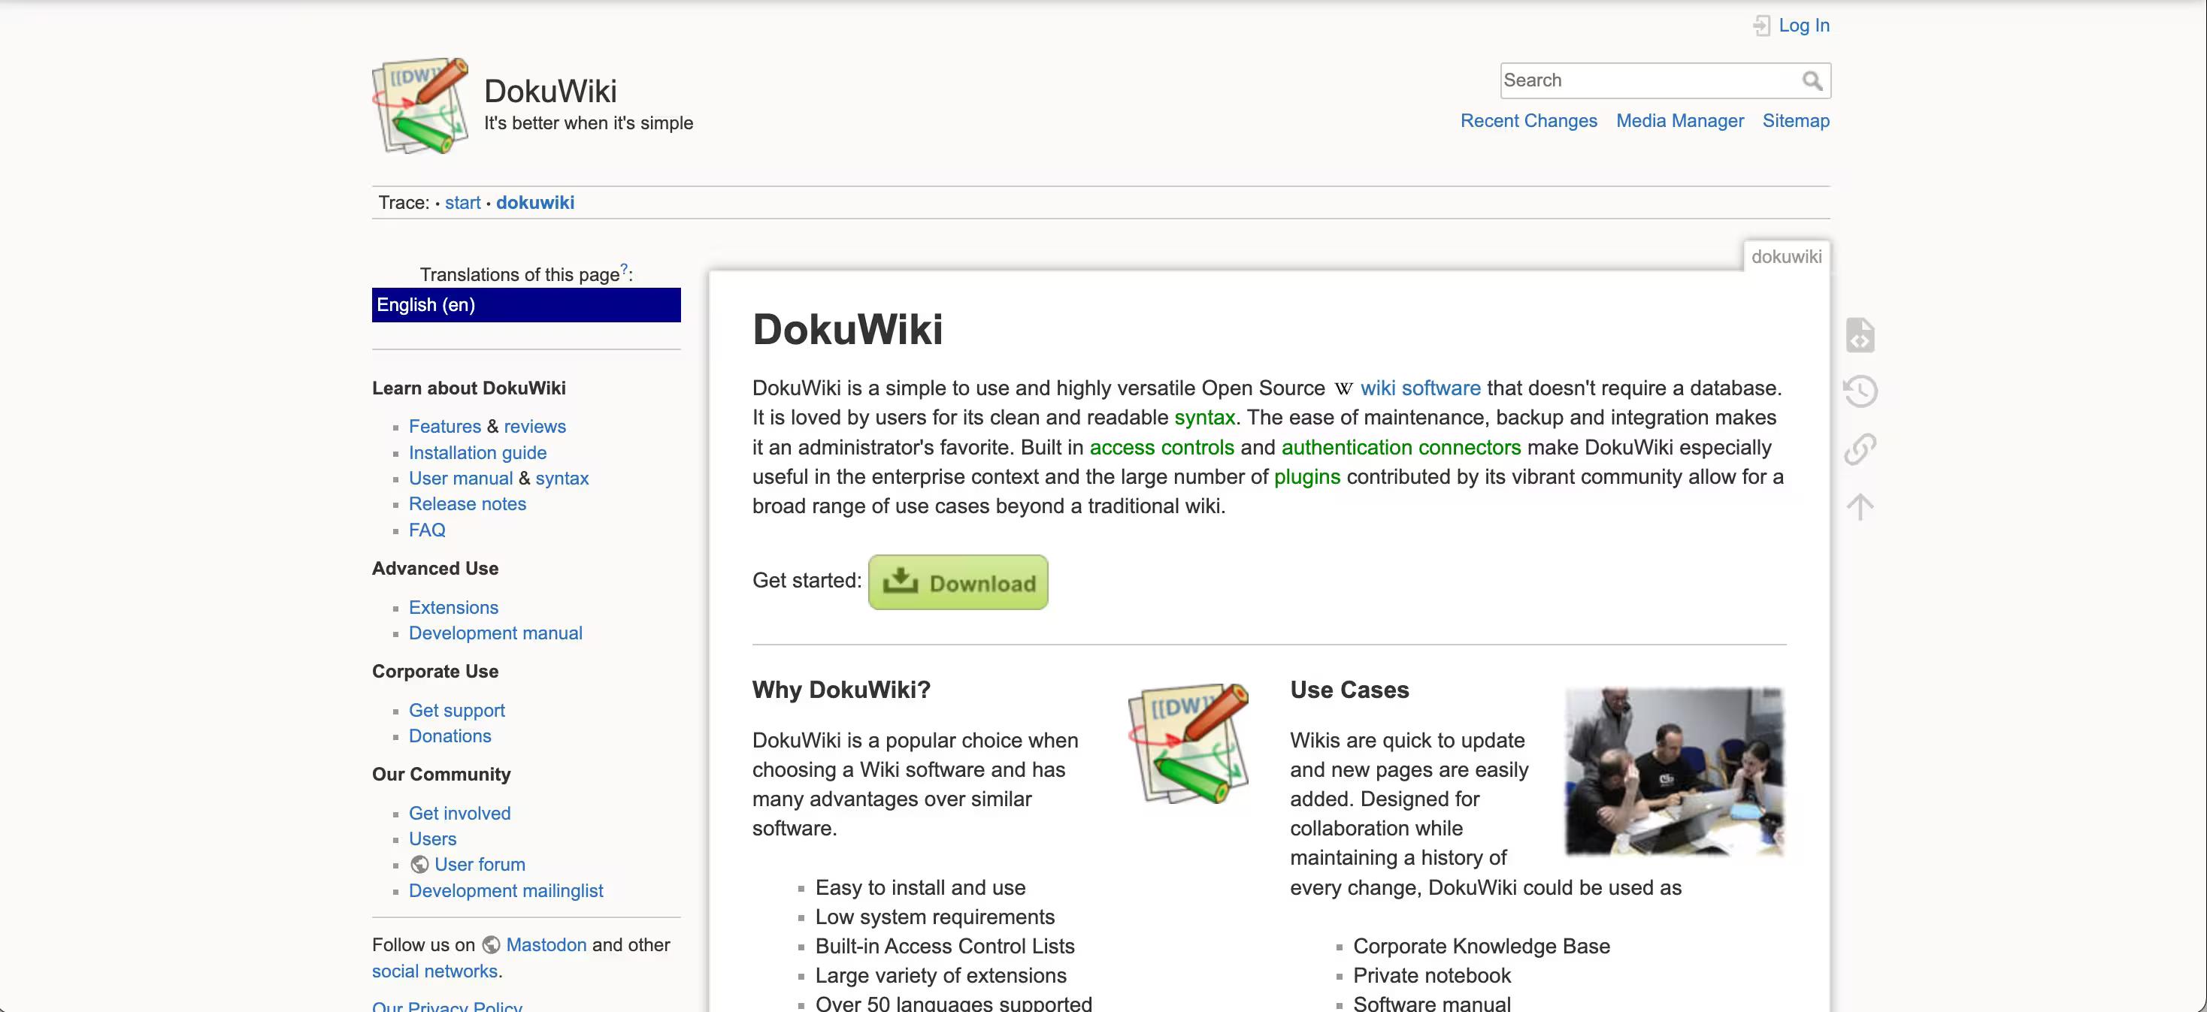
Task: Click the DokuWiki logo in header
Action: click(419, 106)
